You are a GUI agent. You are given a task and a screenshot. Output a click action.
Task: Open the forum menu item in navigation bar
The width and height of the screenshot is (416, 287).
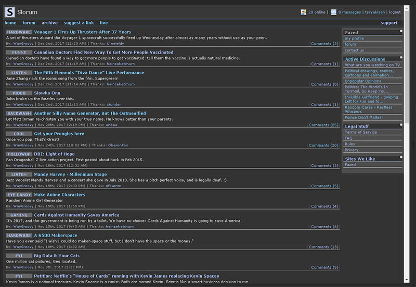coord(29,23)
